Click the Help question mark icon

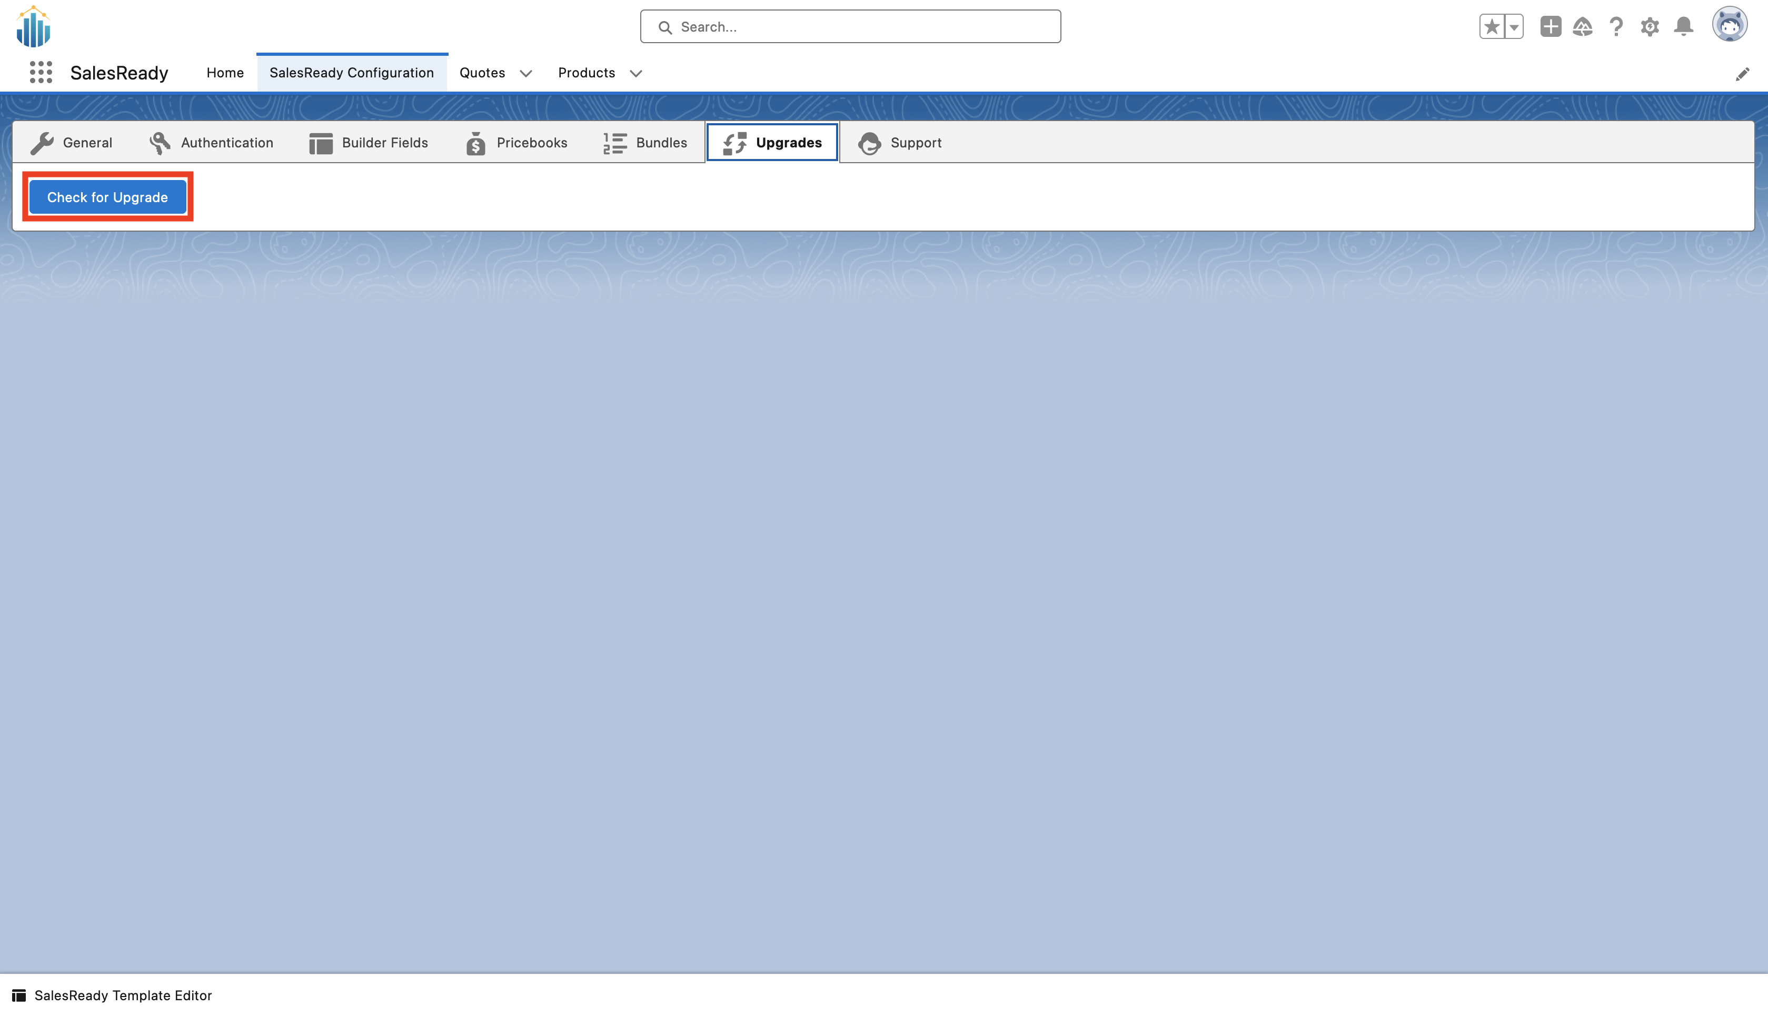tap(1615, 26)
